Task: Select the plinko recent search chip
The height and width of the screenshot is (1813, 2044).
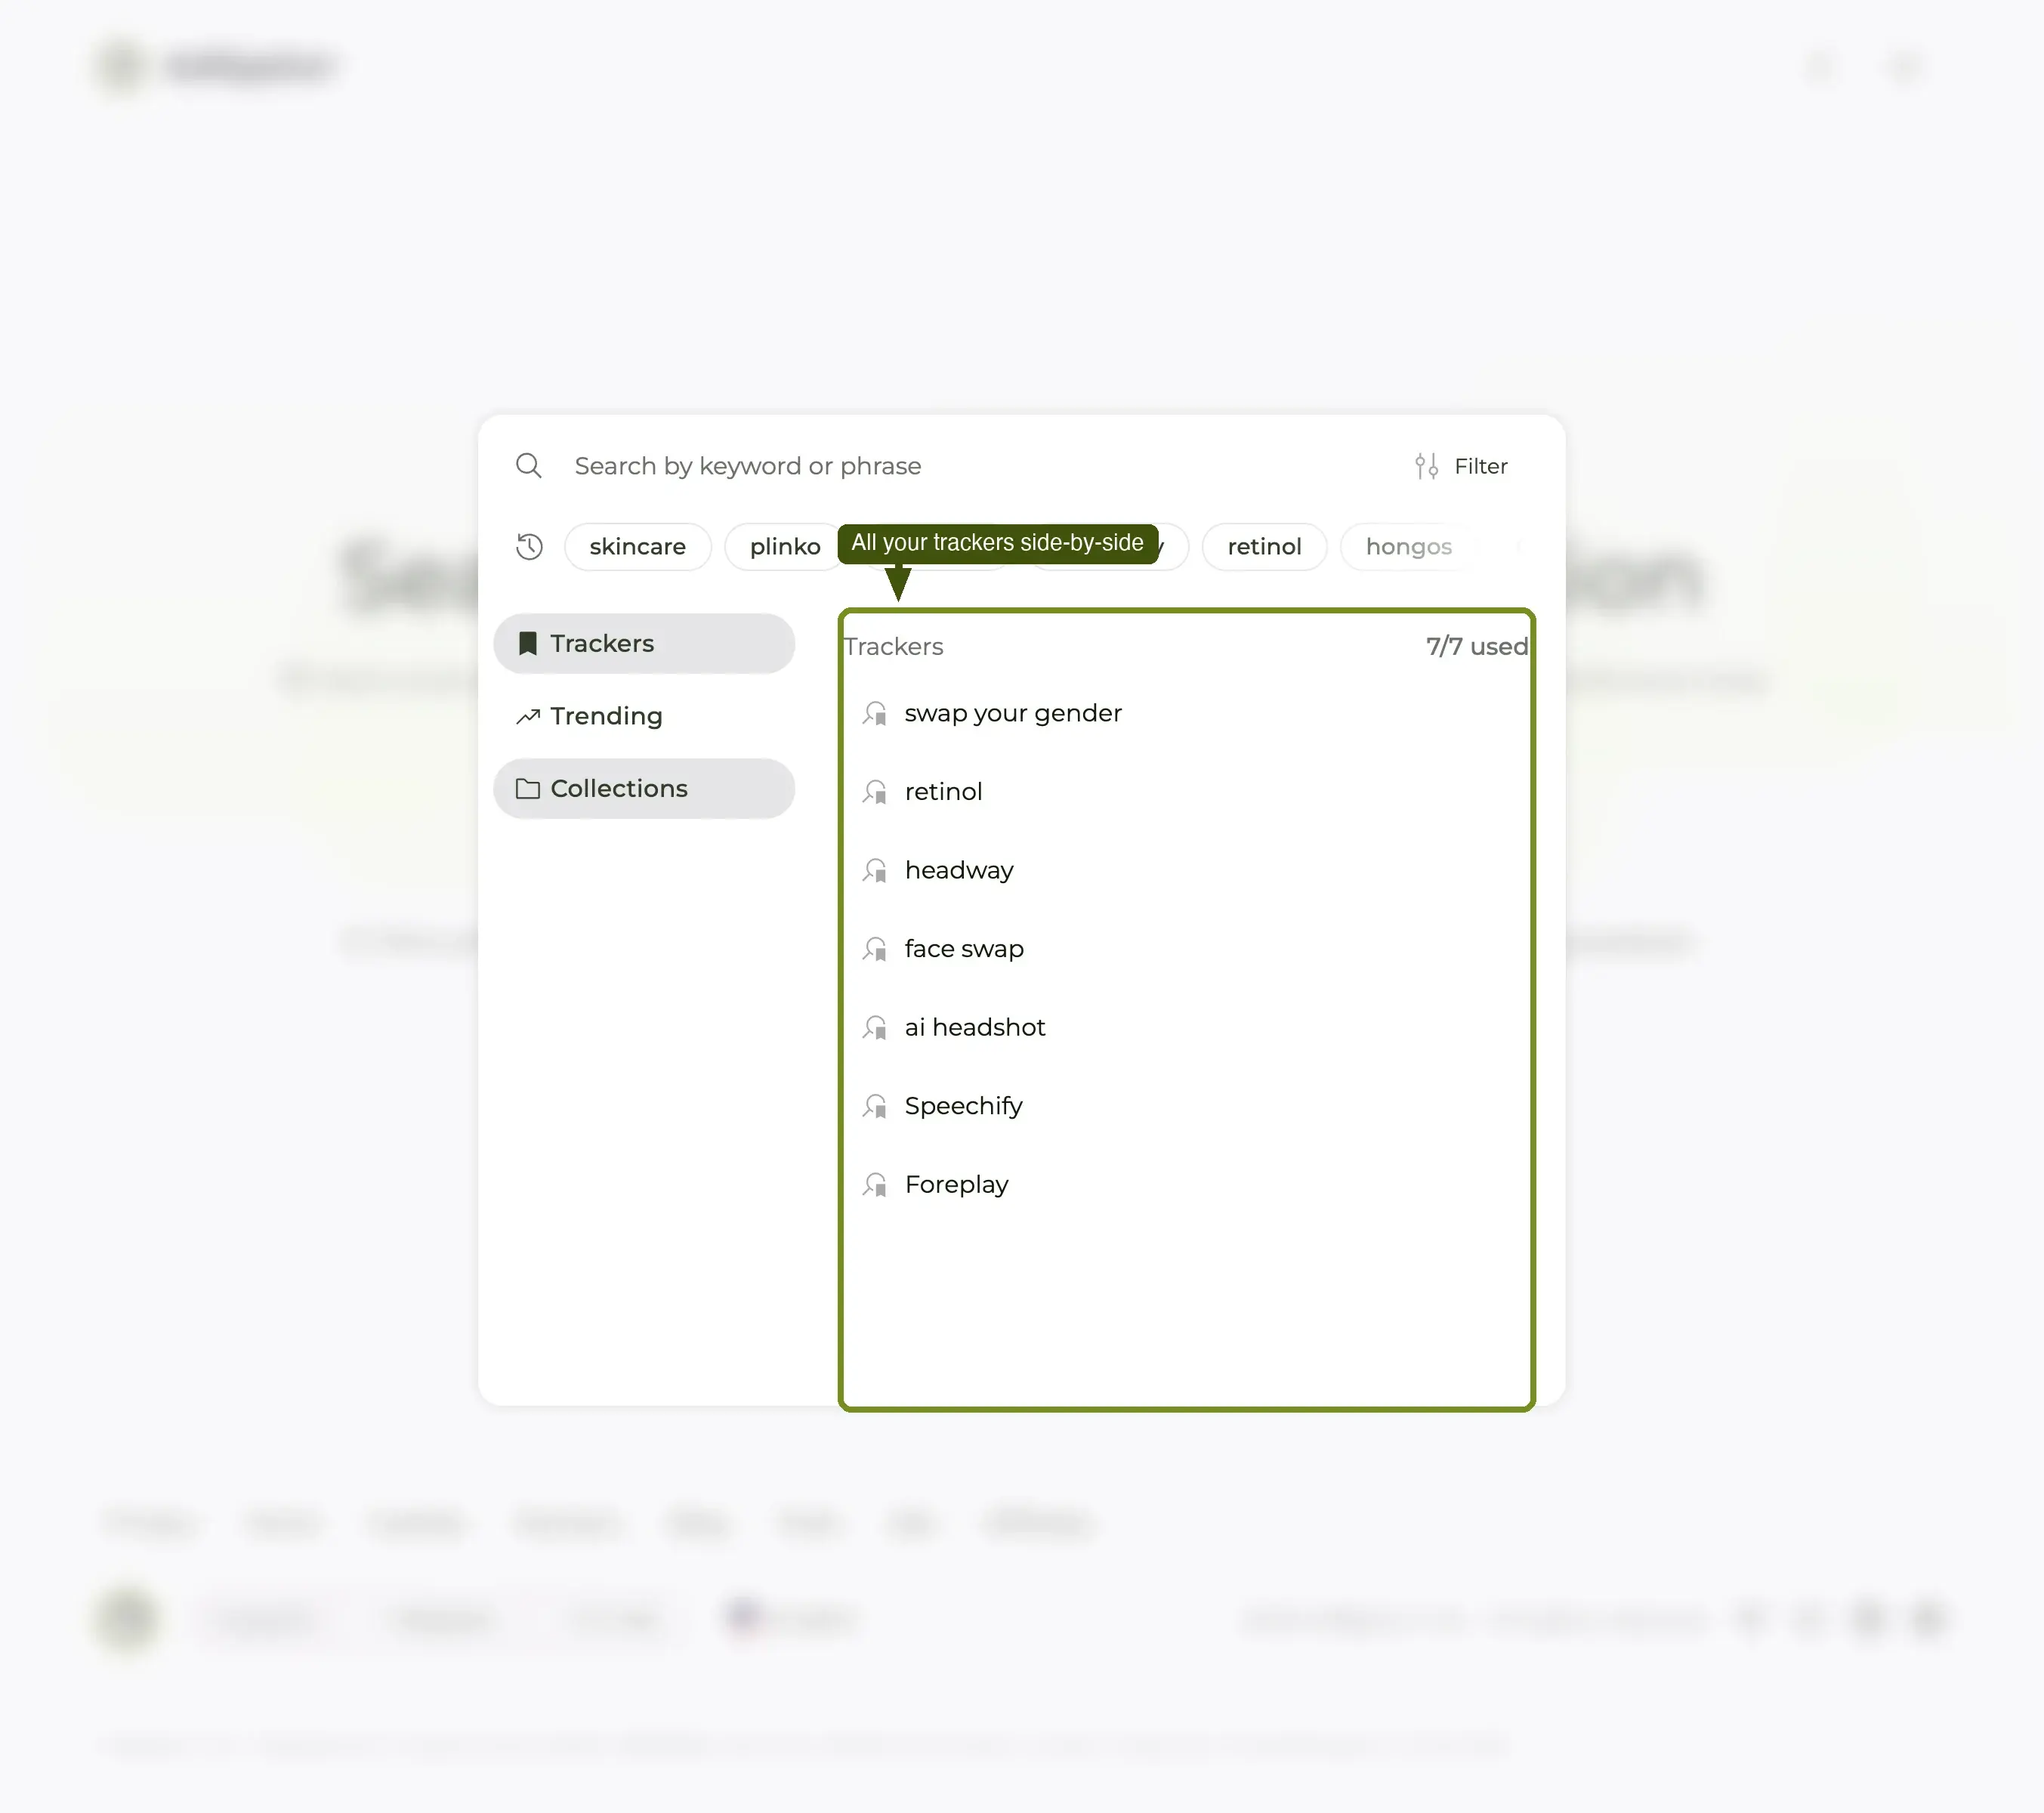Action: (x=785, y=547)
